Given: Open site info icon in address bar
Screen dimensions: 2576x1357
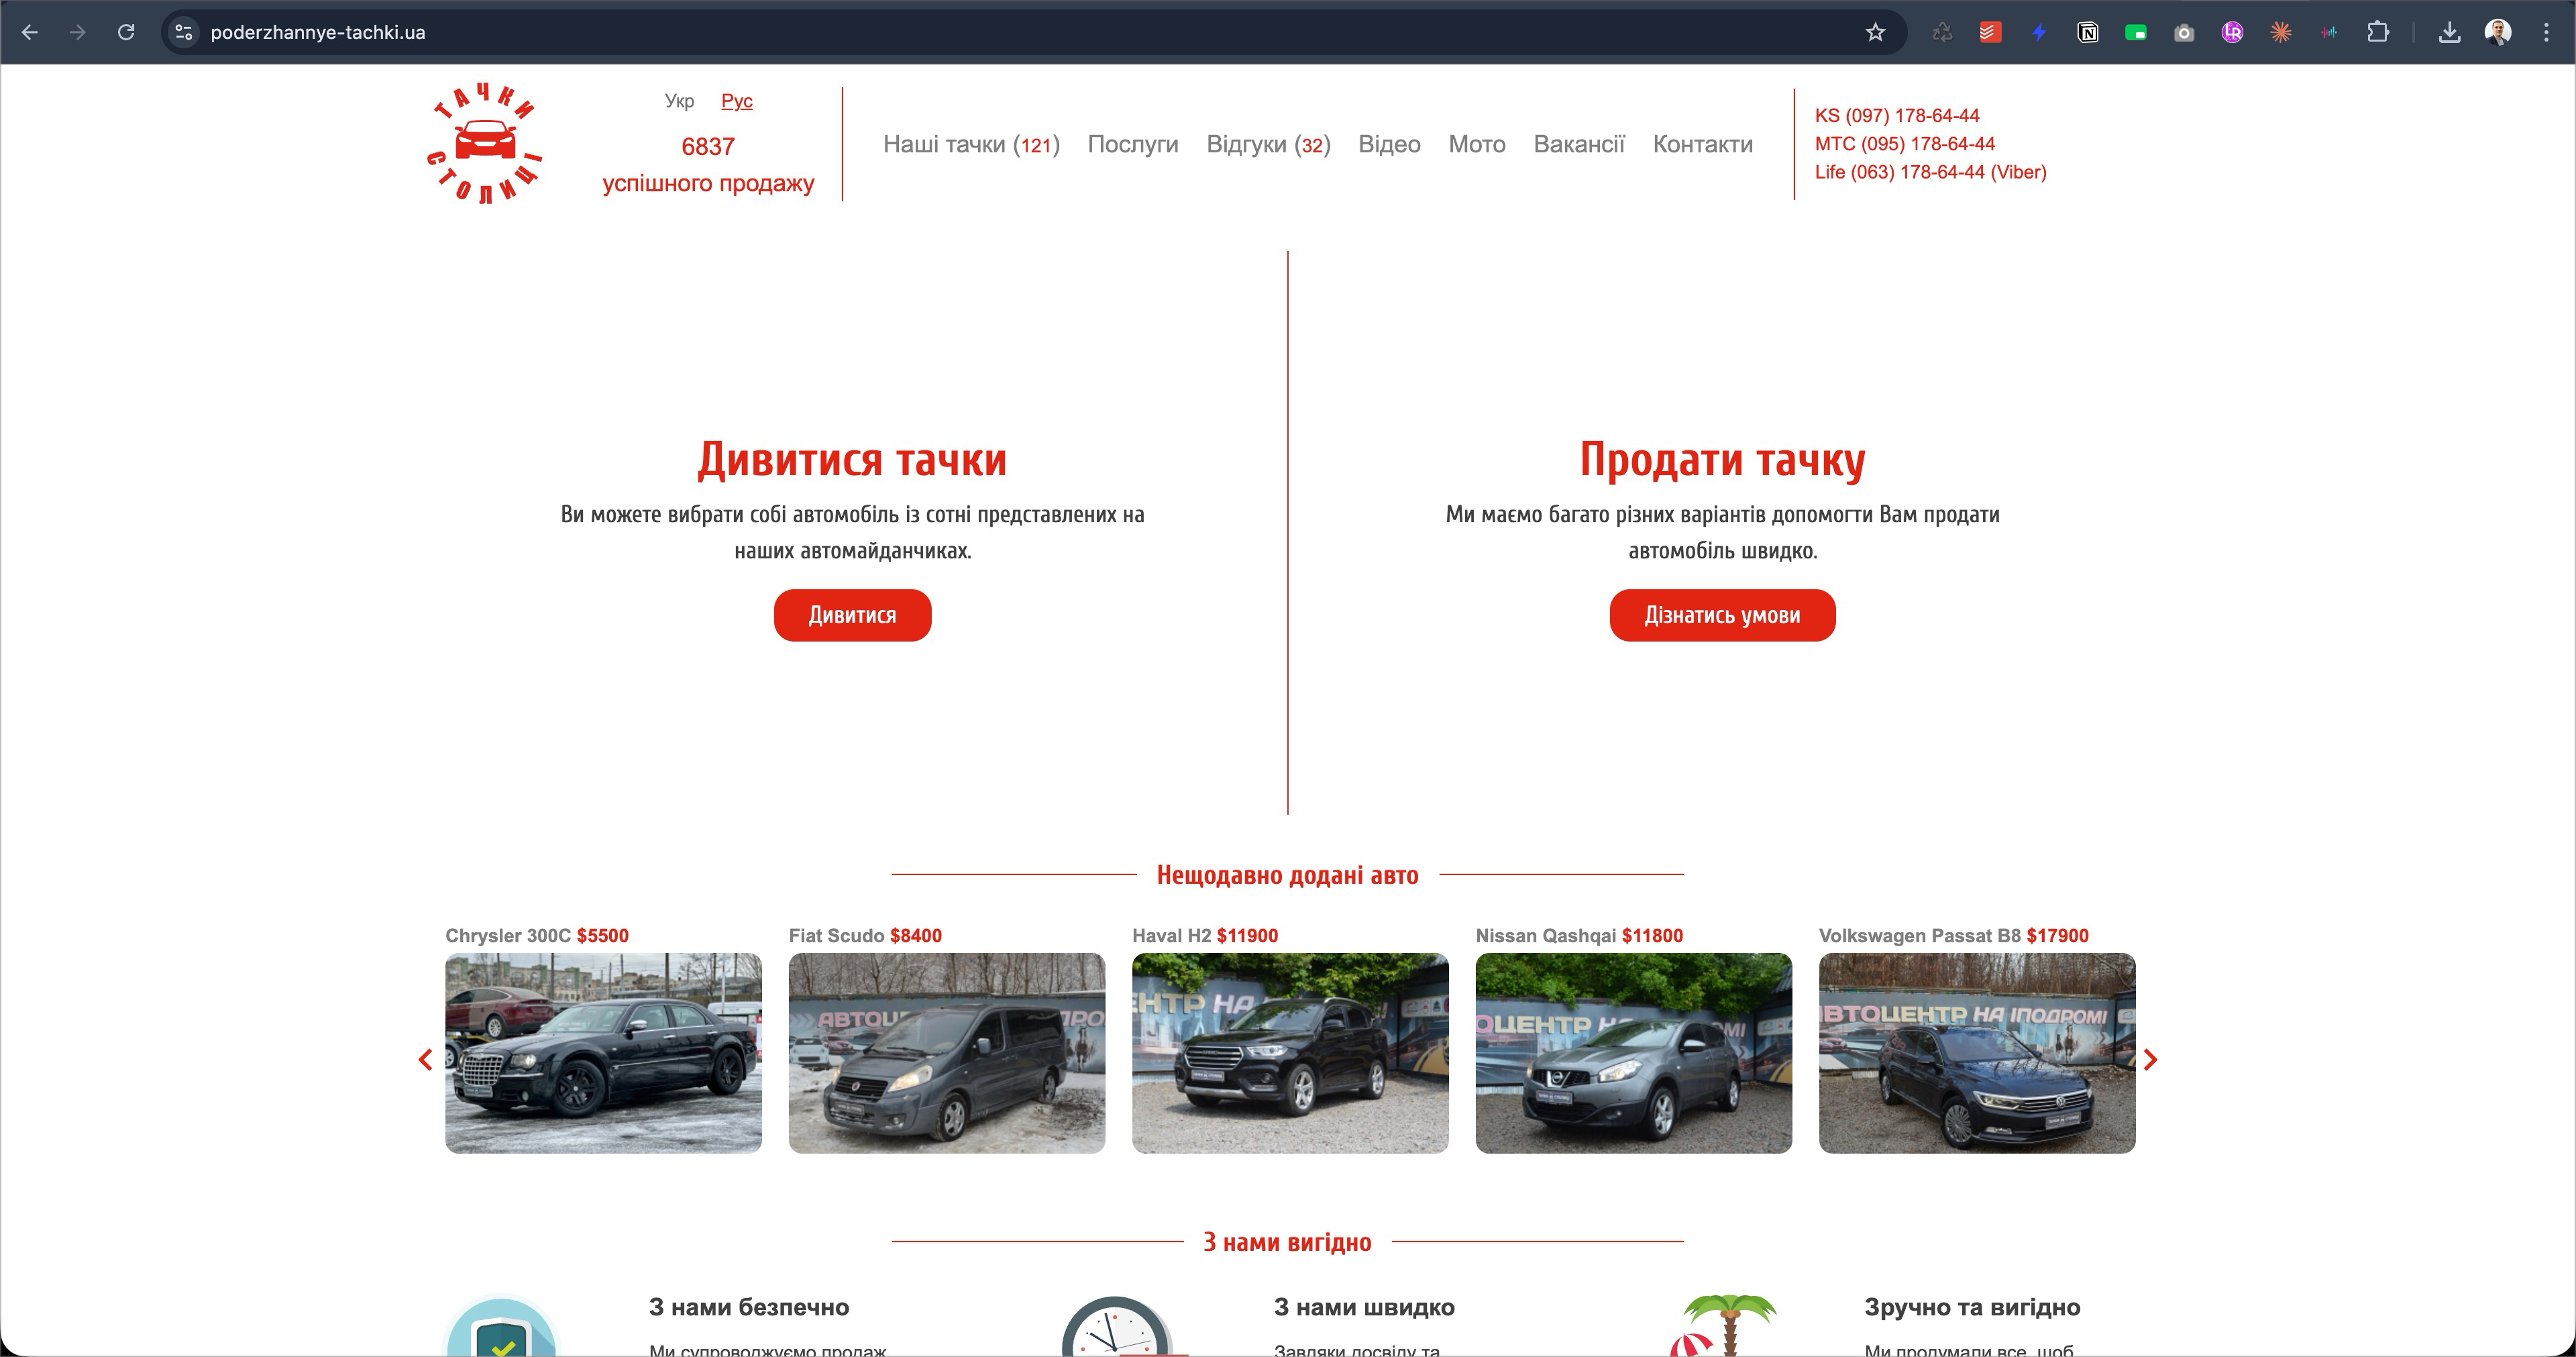Looking at the screenshot, I should point(184,32).
